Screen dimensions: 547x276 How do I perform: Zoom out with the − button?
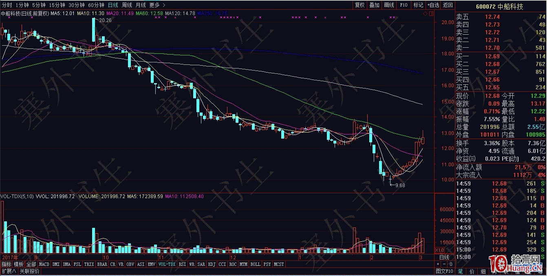coord(445,264)
